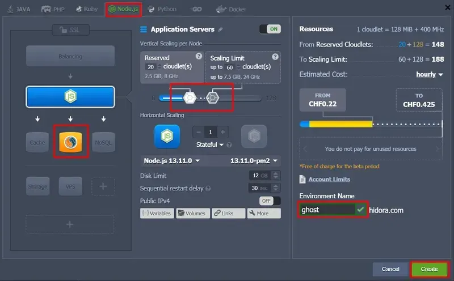
Task: Toggle the SSL option
Action: (x=70, y=29)
